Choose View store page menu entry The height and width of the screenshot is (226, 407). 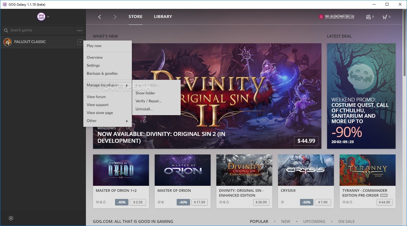[x=108, y=113]
